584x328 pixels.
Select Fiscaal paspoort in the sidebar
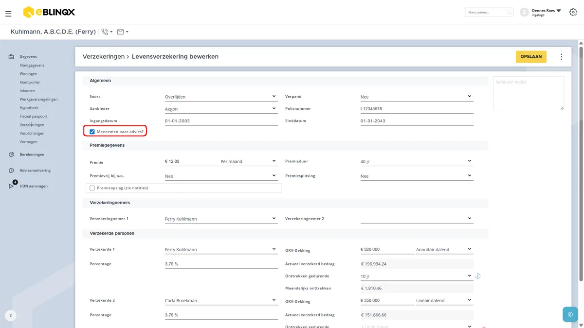pyautogui.click(x=34, y=116)
